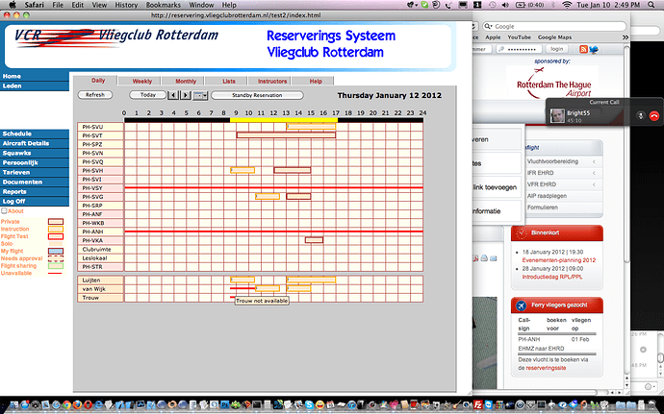Click the password field in background window

pyautogui.click(x=520, y=49)
